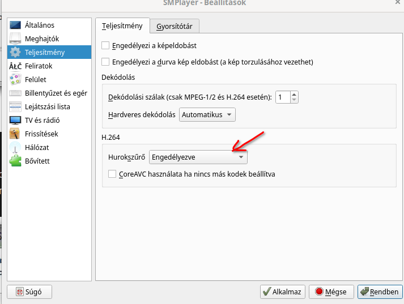
Task: Open the Általános settings section
Action: tap(49, 25)
